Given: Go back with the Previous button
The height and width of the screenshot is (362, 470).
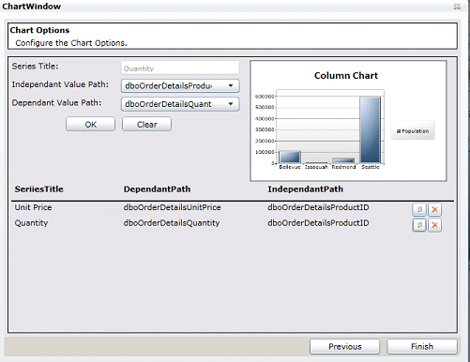Looking at the screenshot, I should [x=344, y=346].
